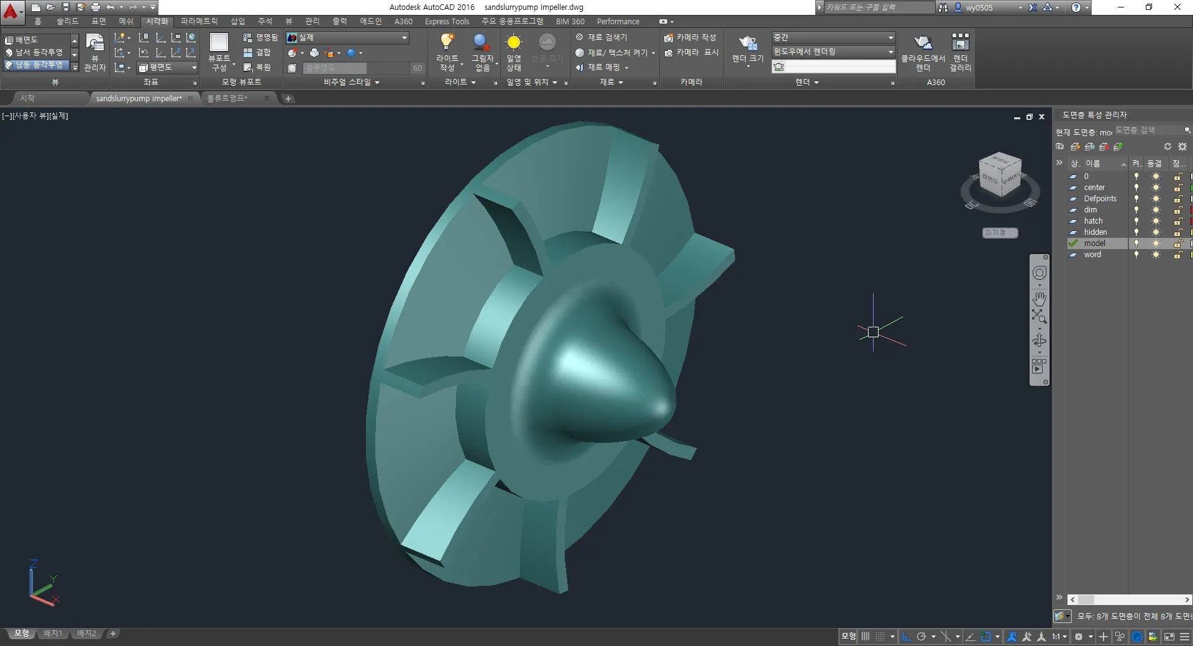Switch to the 솔리드 ribbon tab
This screenshot has width=1193, height=646.
coord(68,21)
